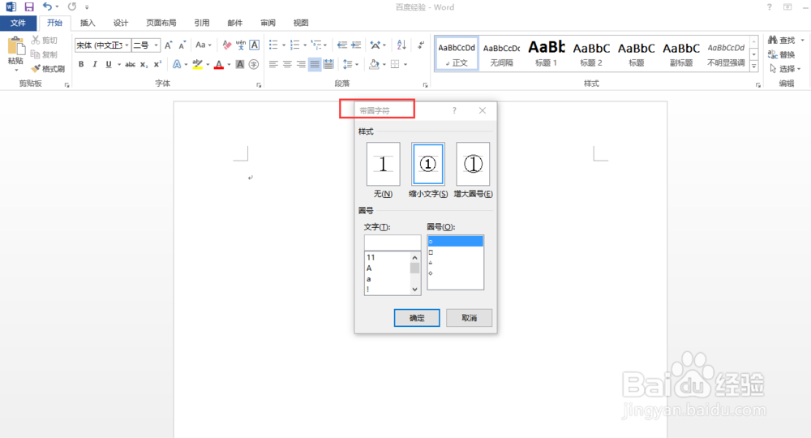Align text to the right

301,64
